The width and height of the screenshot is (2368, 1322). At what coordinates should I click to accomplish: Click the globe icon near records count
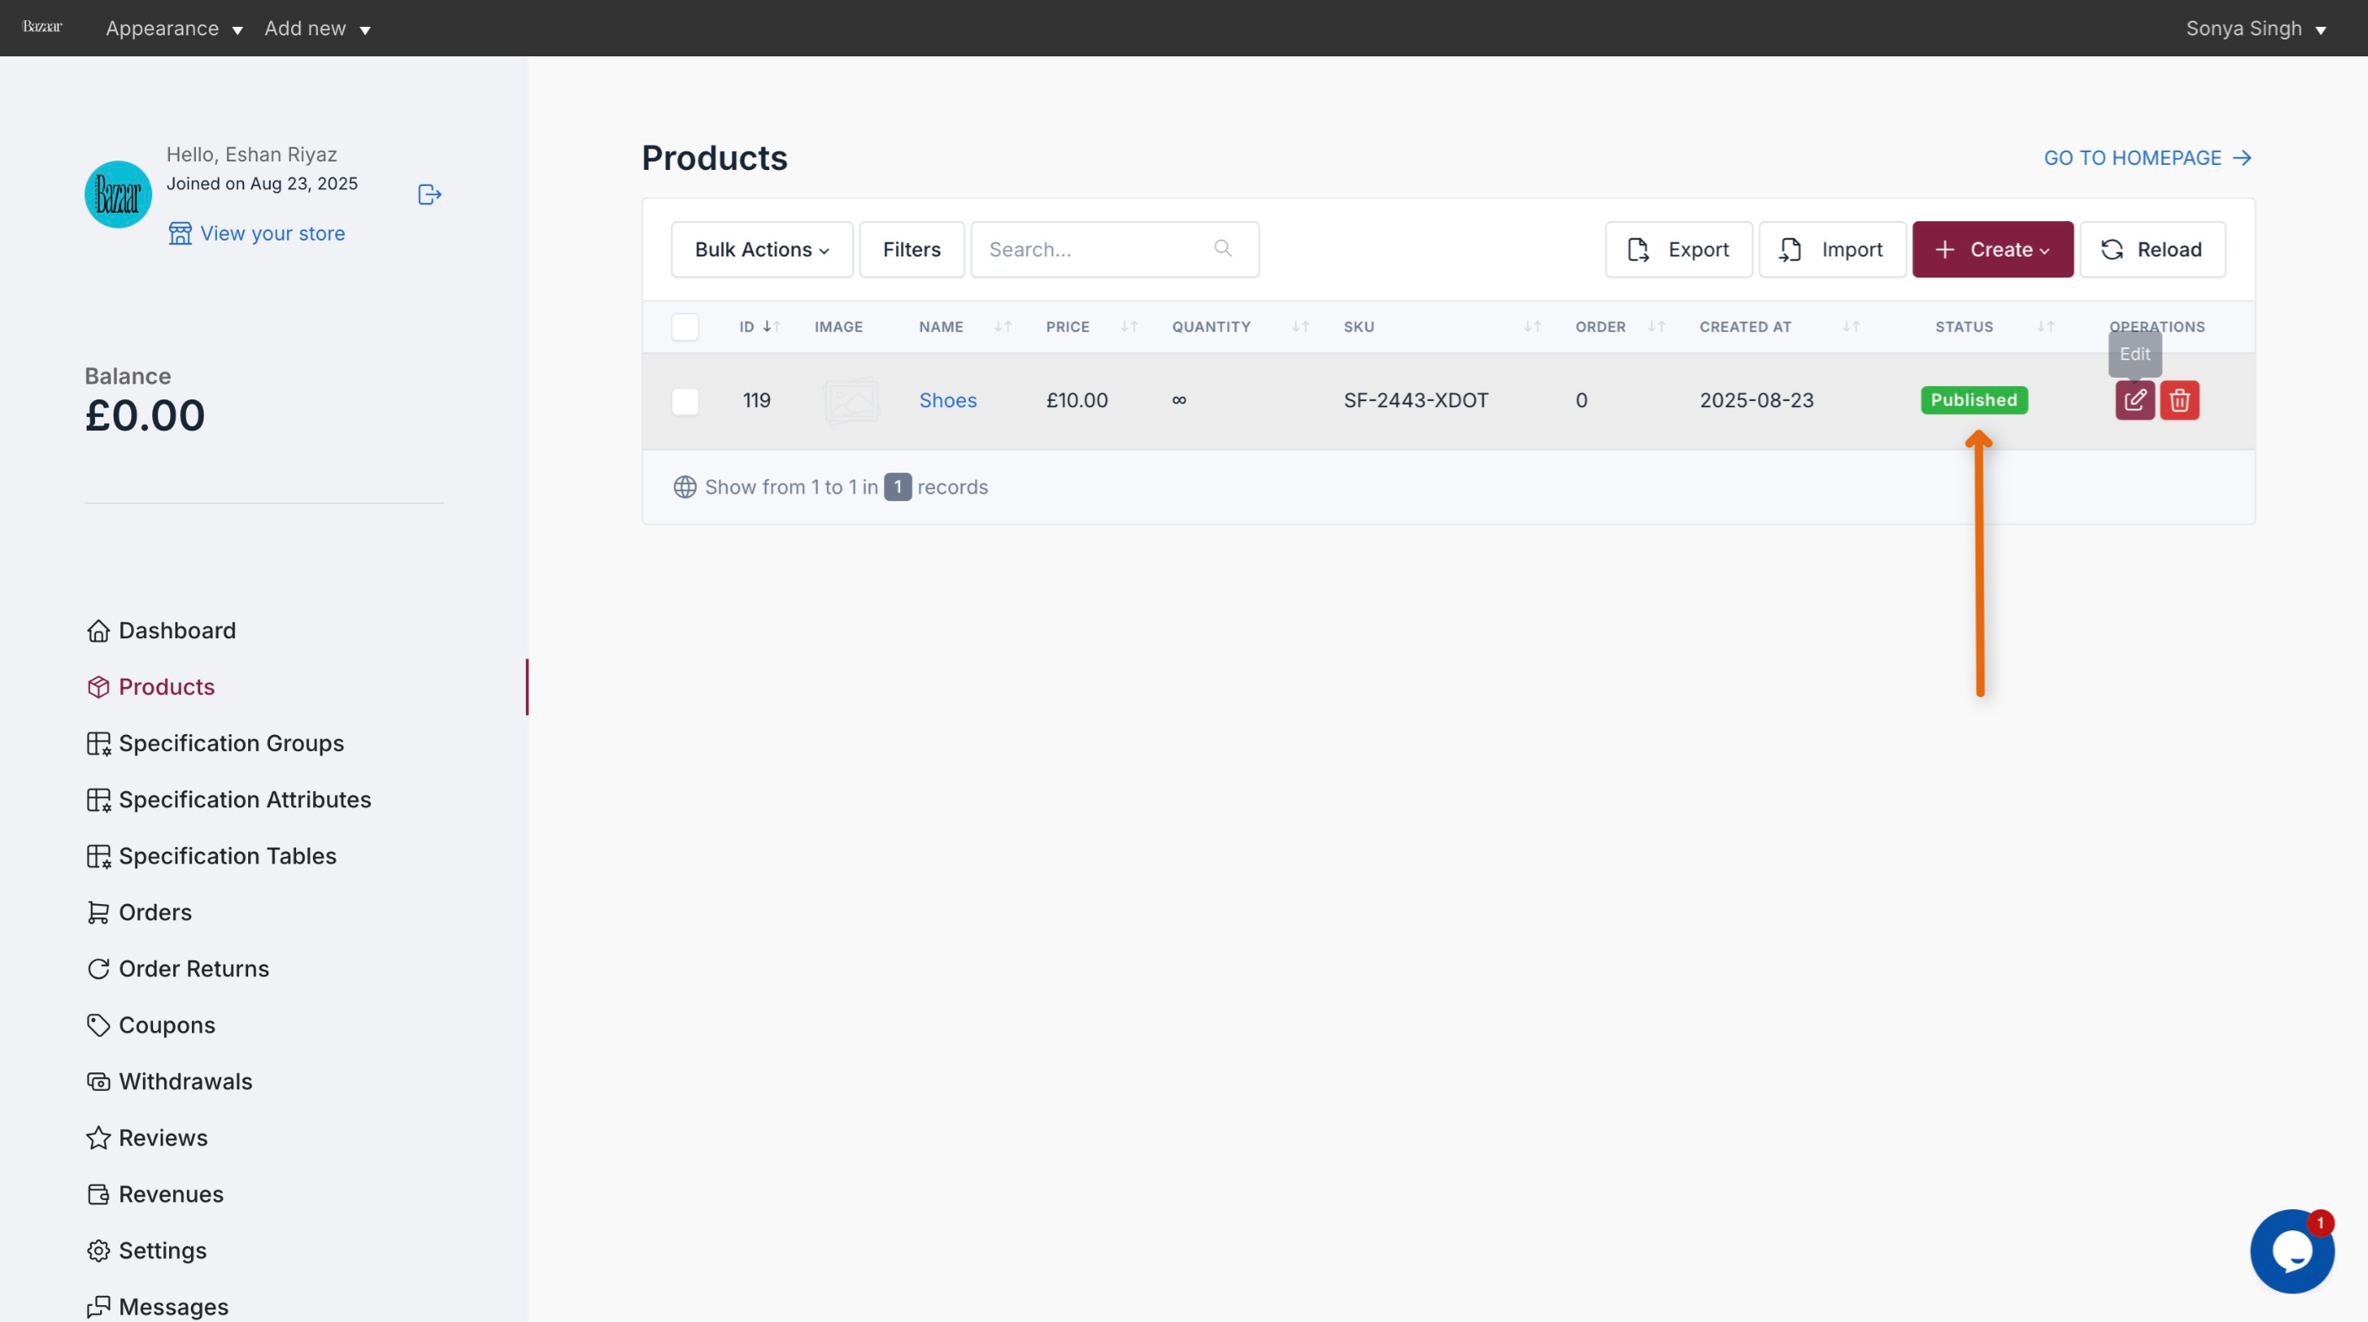tap(684, 487)
